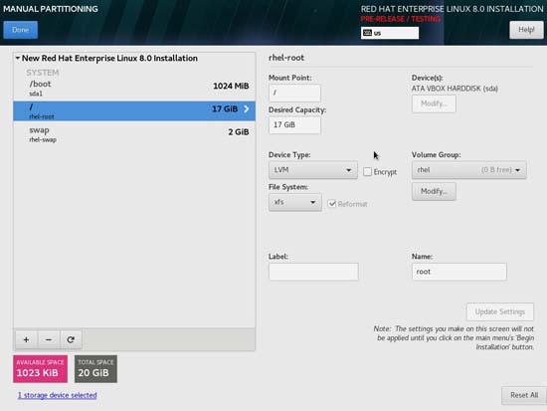The image size is (547, 411).
Task: Click the Done button
Action: click(x=21, y=30)
